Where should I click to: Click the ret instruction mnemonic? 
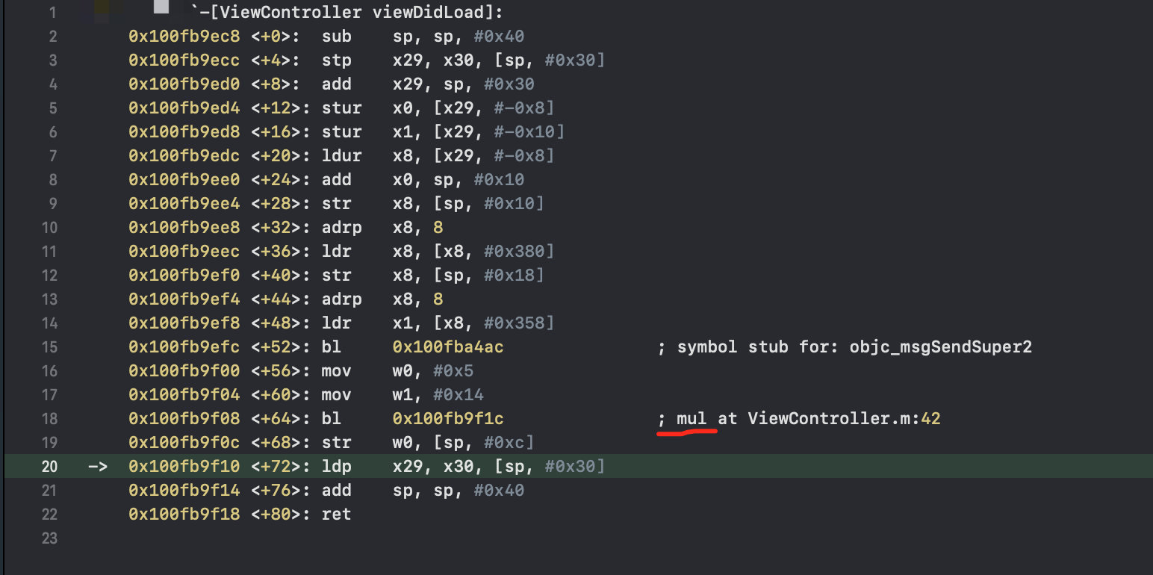(337, 515)
